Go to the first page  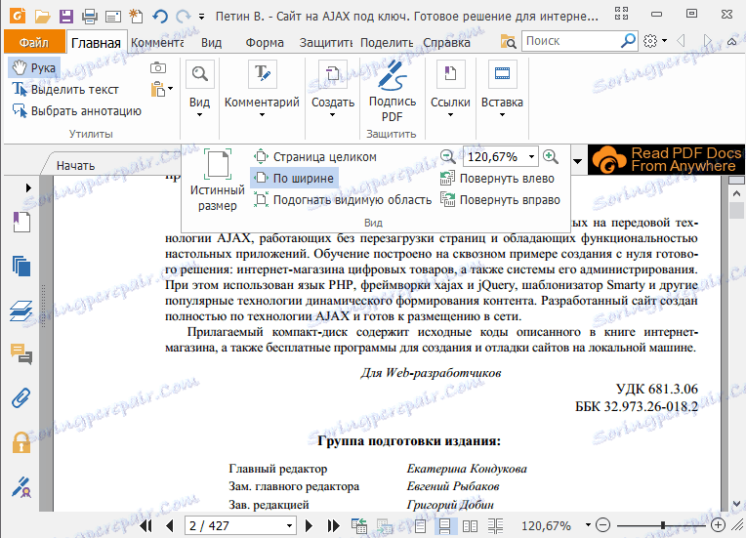(x=146, y=525)
